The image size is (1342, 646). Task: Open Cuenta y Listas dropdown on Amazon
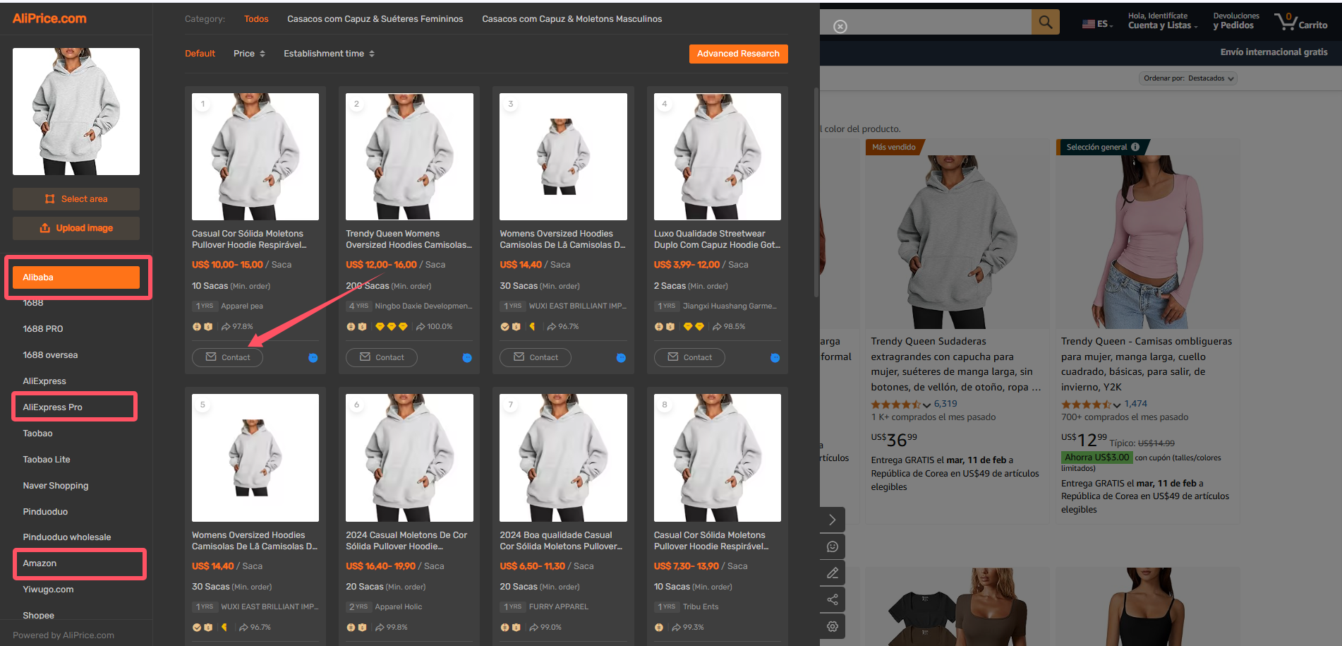(1163, 20)
